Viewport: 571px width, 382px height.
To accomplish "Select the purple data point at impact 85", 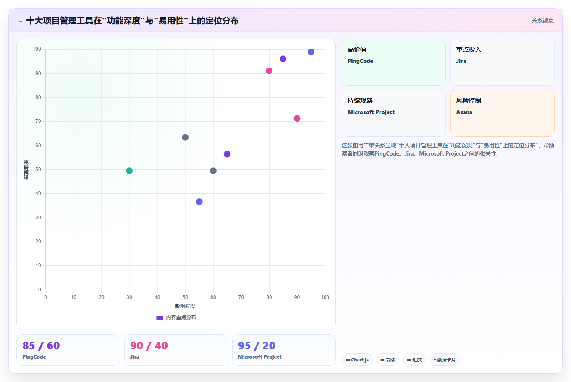I will coord(283,59).
